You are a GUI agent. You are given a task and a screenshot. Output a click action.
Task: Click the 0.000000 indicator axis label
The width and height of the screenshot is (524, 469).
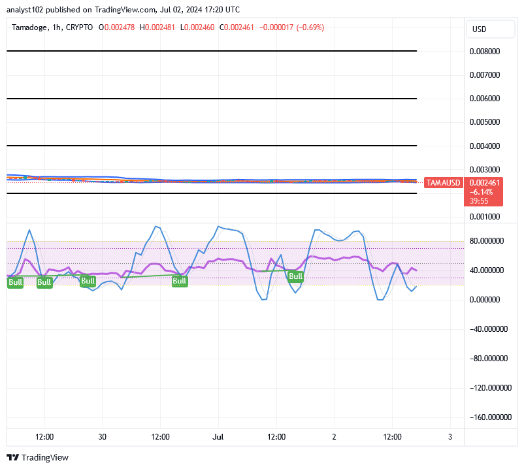click(485, 300)
